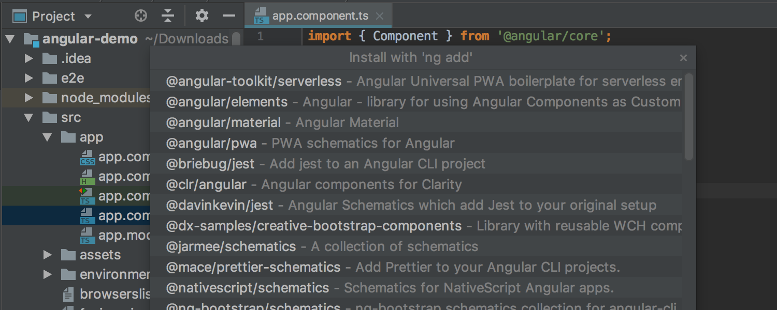Viewport: 777px width, 310px height.
Task: Select the browserslist file icon
Action: 68,295
